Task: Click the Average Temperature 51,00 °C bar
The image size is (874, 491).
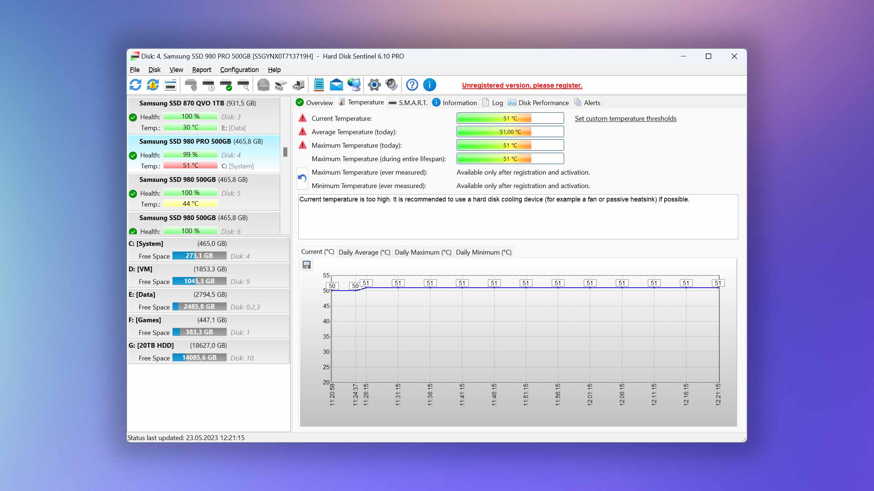Action: tap(510, 132)
